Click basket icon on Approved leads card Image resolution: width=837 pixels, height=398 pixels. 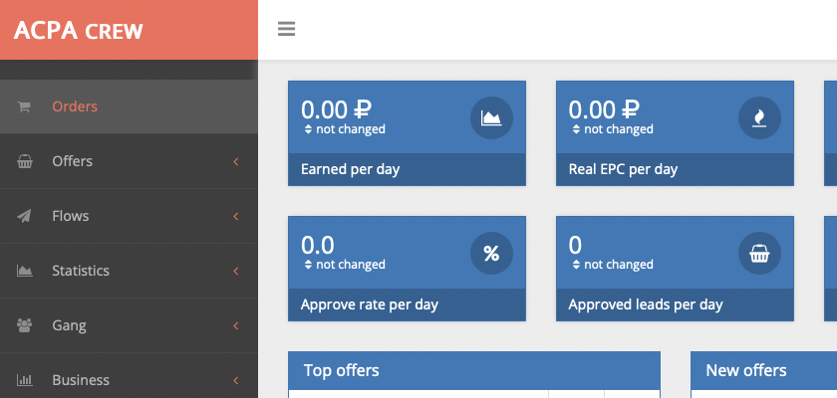pos(759,254)
